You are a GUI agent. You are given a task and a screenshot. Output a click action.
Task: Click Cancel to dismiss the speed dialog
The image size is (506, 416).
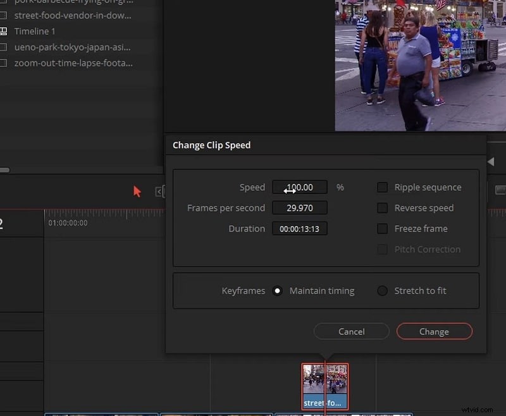[351, 331]
